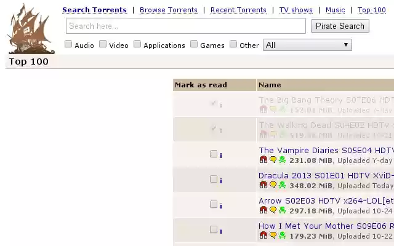Click the 'Top 100' page heading
This screenshot has width=394, height=246.
coord(29,61)
